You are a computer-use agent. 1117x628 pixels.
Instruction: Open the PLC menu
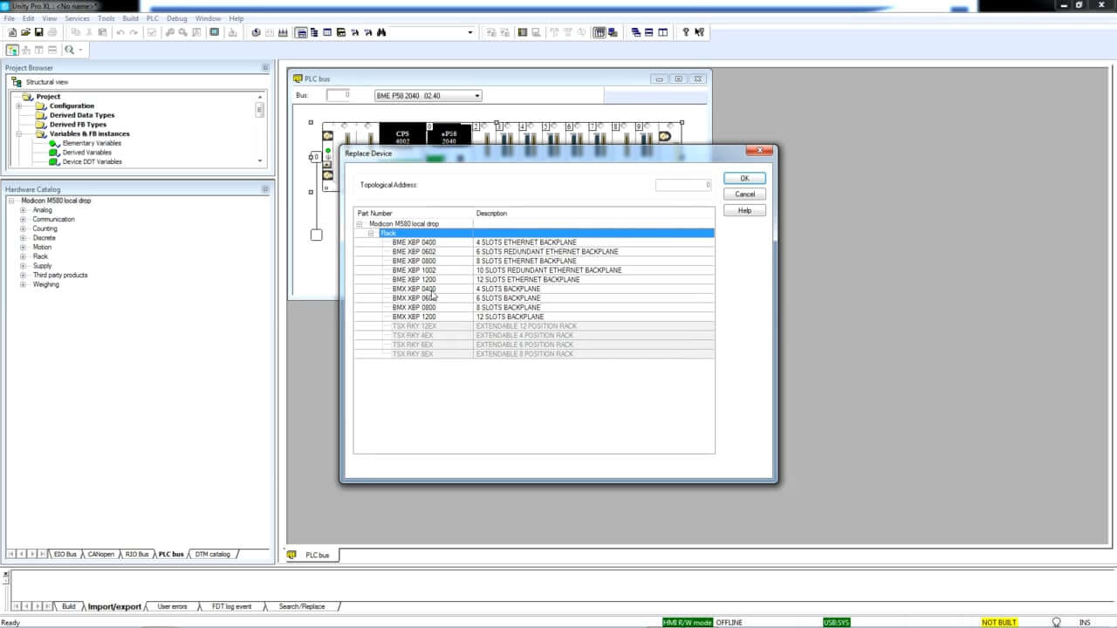click(153, 18)
